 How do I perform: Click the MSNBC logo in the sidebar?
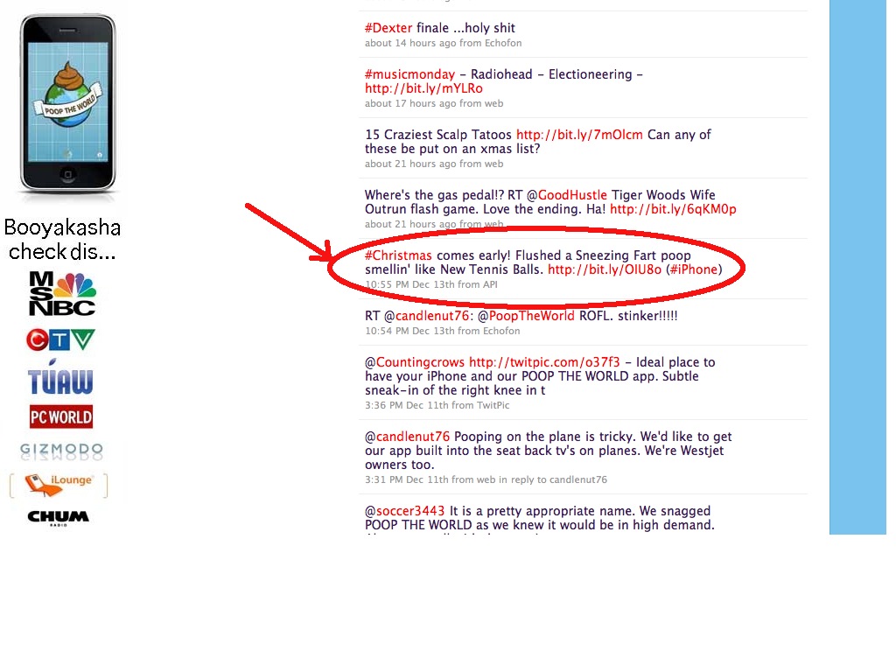62,294
